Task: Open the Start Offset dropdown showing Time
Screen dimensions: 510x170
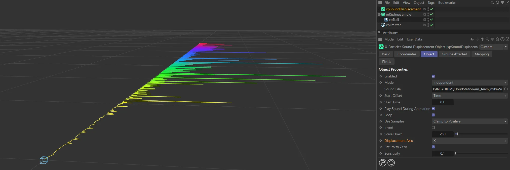Action: point(470,96)
